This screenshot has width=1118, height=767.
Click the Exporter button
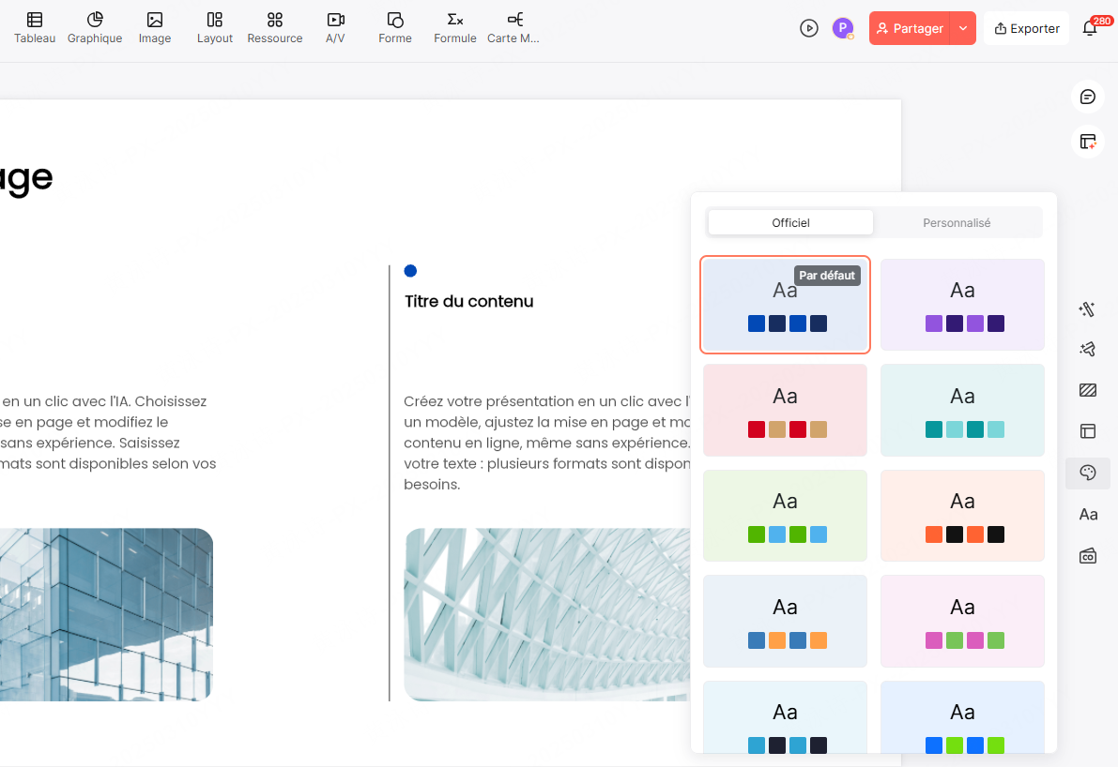[1027, 28]
